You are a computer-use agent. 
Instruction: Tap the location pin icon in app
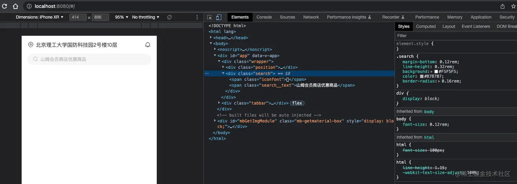(x=31, y=45)
